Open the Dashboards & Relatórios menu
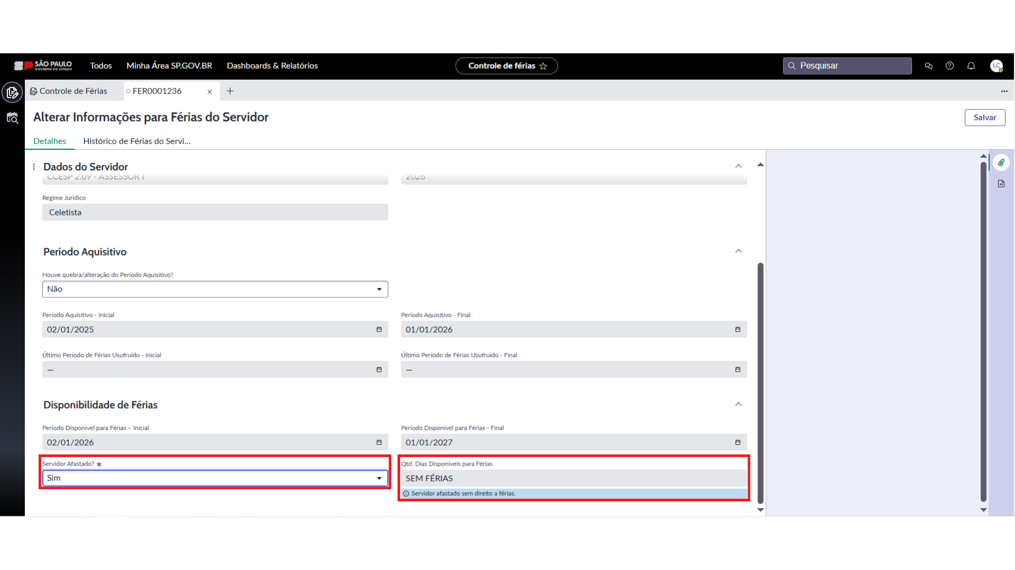 (x=272, y=66)
